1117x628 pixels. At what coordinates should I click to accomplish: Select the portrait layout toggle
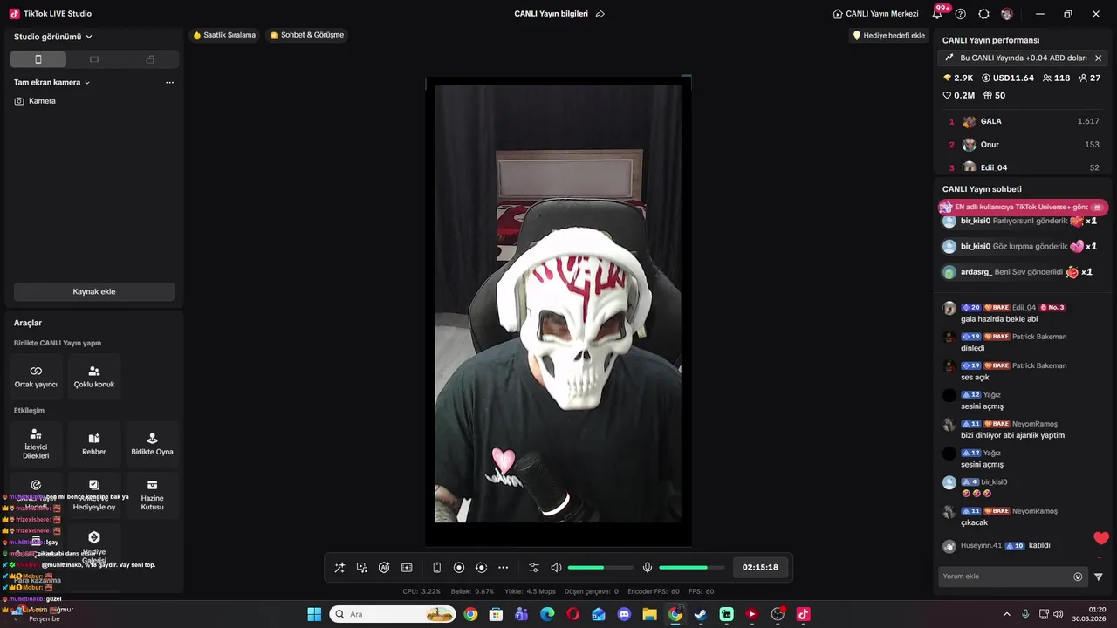click(x=38, y=59)
